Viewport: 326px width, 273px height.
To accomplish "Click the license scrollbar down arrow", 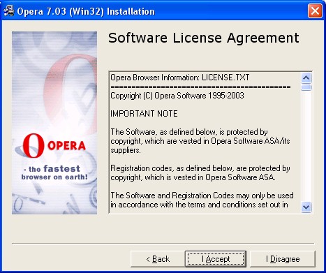I will click(306, 207).
